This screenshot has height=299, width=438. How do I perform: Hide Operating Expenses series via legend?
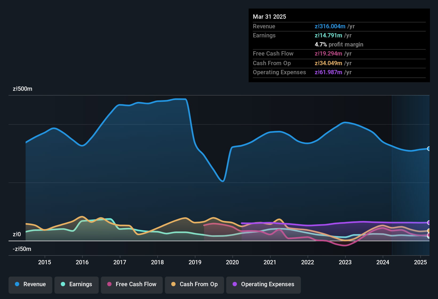[x=264, y=284]
